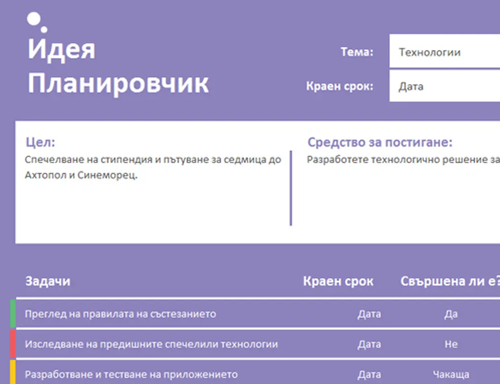Screen dimensions: 500x384
Task: Click the 'Краен срок' table column header
Action: 338,281
